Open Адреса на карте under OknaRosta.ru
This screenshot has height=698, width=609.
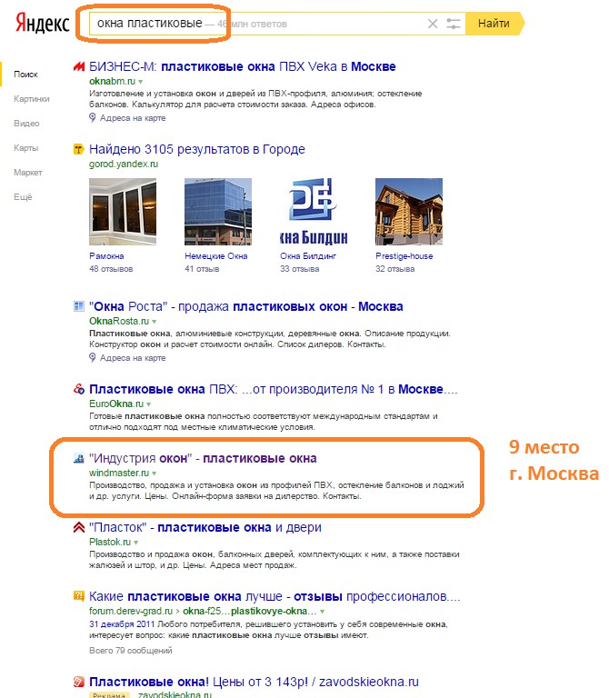133,358
